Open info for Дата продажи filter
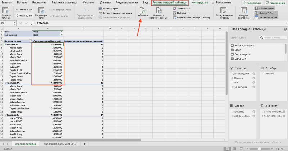The width and height of the screenshot is (288, 151). [254, 74]
